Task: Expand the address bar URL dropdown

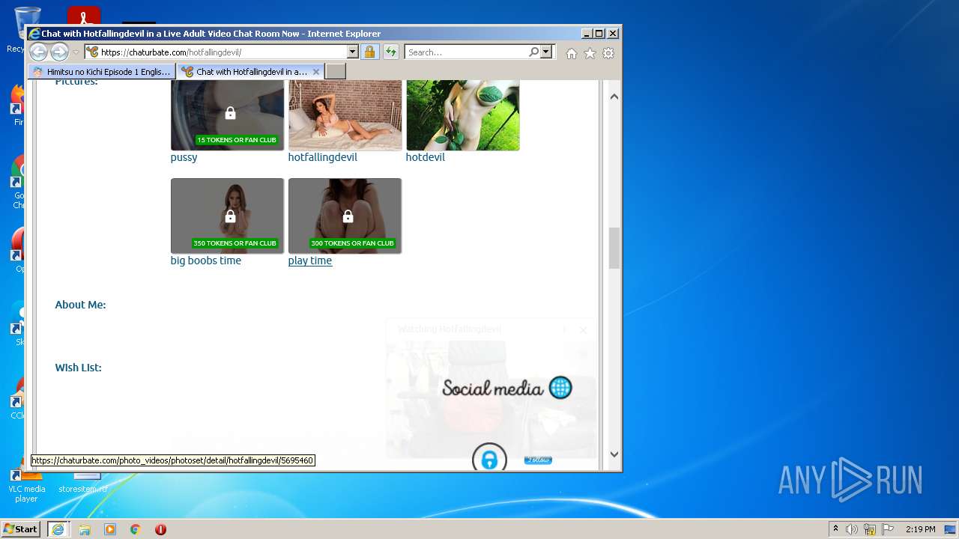Action: click(352, 52)
